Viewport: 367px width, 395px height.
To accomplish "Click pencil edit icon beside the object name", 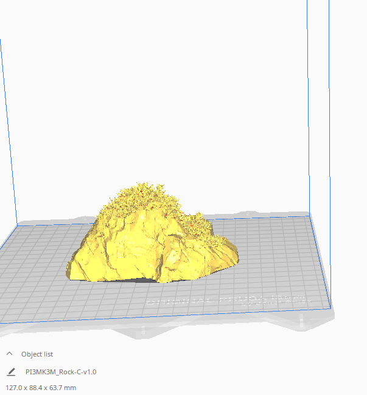I will (11, 371).
